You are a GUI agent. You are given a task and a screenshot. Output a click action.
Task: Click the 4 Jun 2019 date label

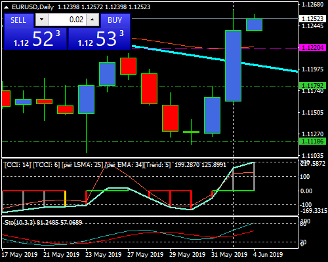tap(268, 255)
